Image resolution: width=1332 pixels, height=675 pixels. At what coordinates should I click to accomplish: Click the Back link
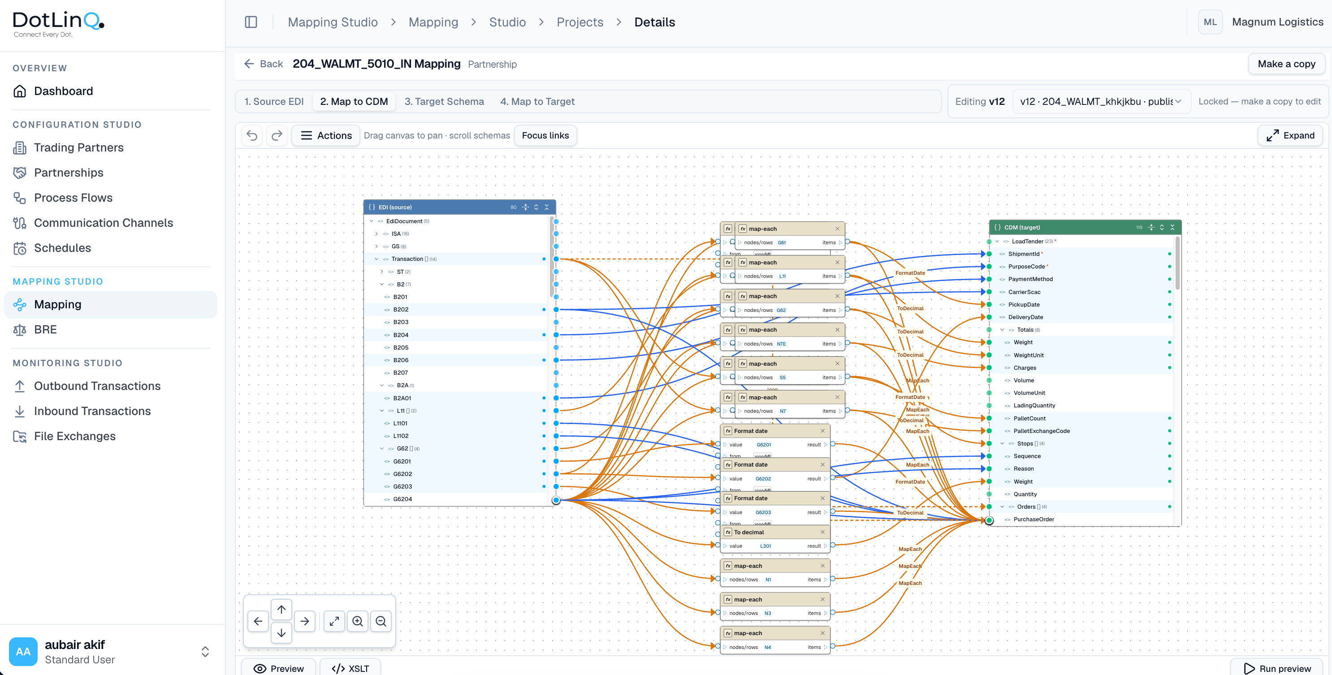point(263,64)
